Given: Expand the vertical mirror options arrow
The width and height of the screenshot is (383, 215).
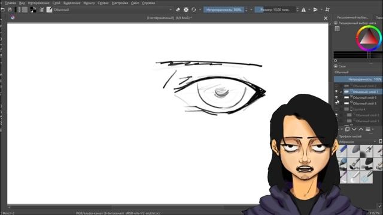Looking at the screenshot, I should click(321, 10).
